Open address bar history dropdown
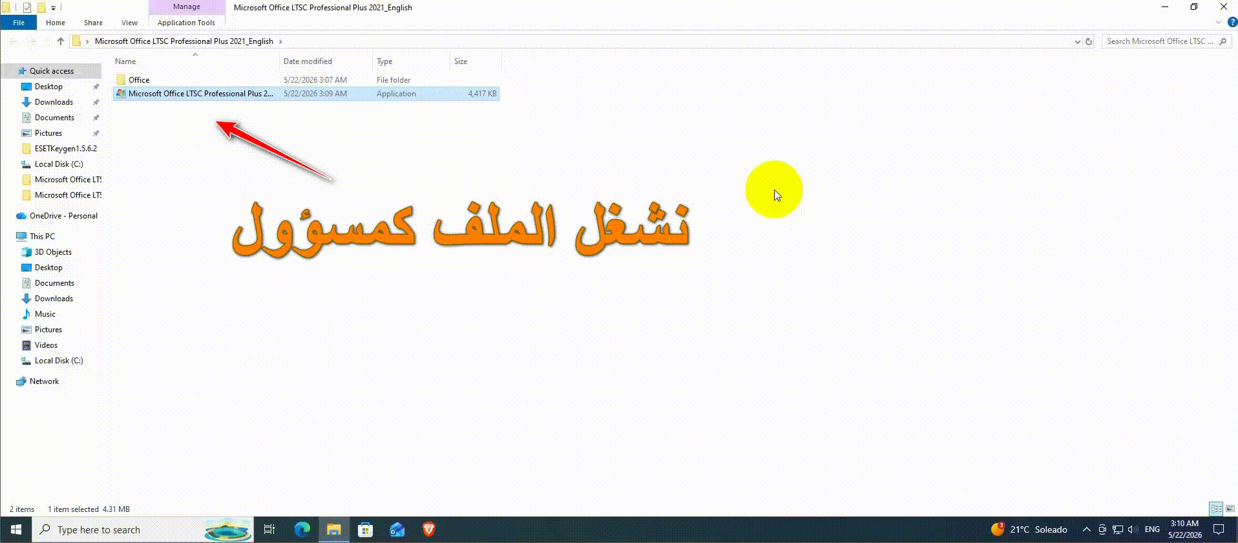 (x=1077, y=41)
